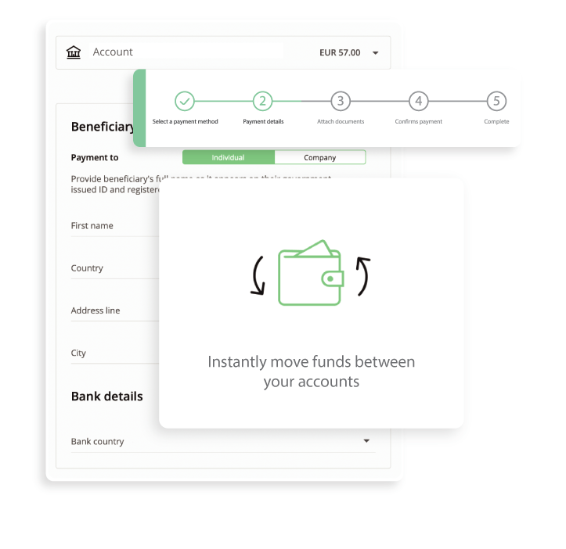566x549 pixels.
Task: Go to step 5 Complete circle
Action: (x=496, y=101)
